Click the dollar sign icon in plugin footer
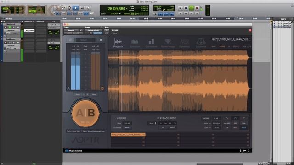This screenshot has height=165, width=294. click(241, 151)
